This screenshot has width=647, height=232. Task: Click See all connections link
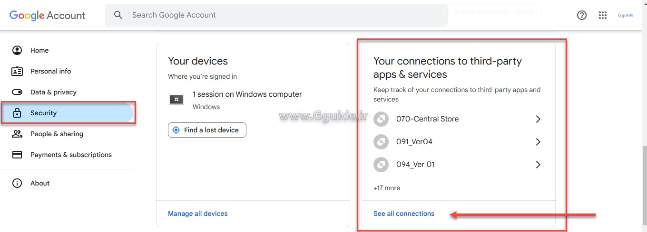pos(404,213)
